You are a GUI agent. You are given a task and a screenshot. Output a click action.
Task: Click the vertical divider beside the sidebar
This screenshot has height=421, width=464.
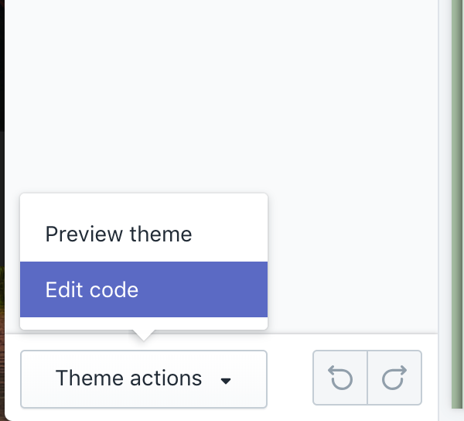pos(438,155)
